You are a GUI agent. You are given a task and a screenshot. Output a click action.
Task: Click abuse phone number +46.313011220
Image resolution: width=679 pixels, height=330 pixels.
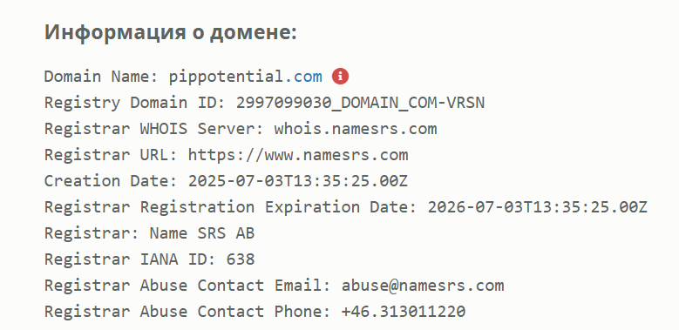[404, 312]
